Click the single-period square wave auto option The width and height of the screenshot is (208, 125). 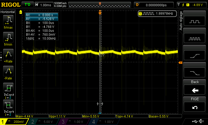(195, 22)
